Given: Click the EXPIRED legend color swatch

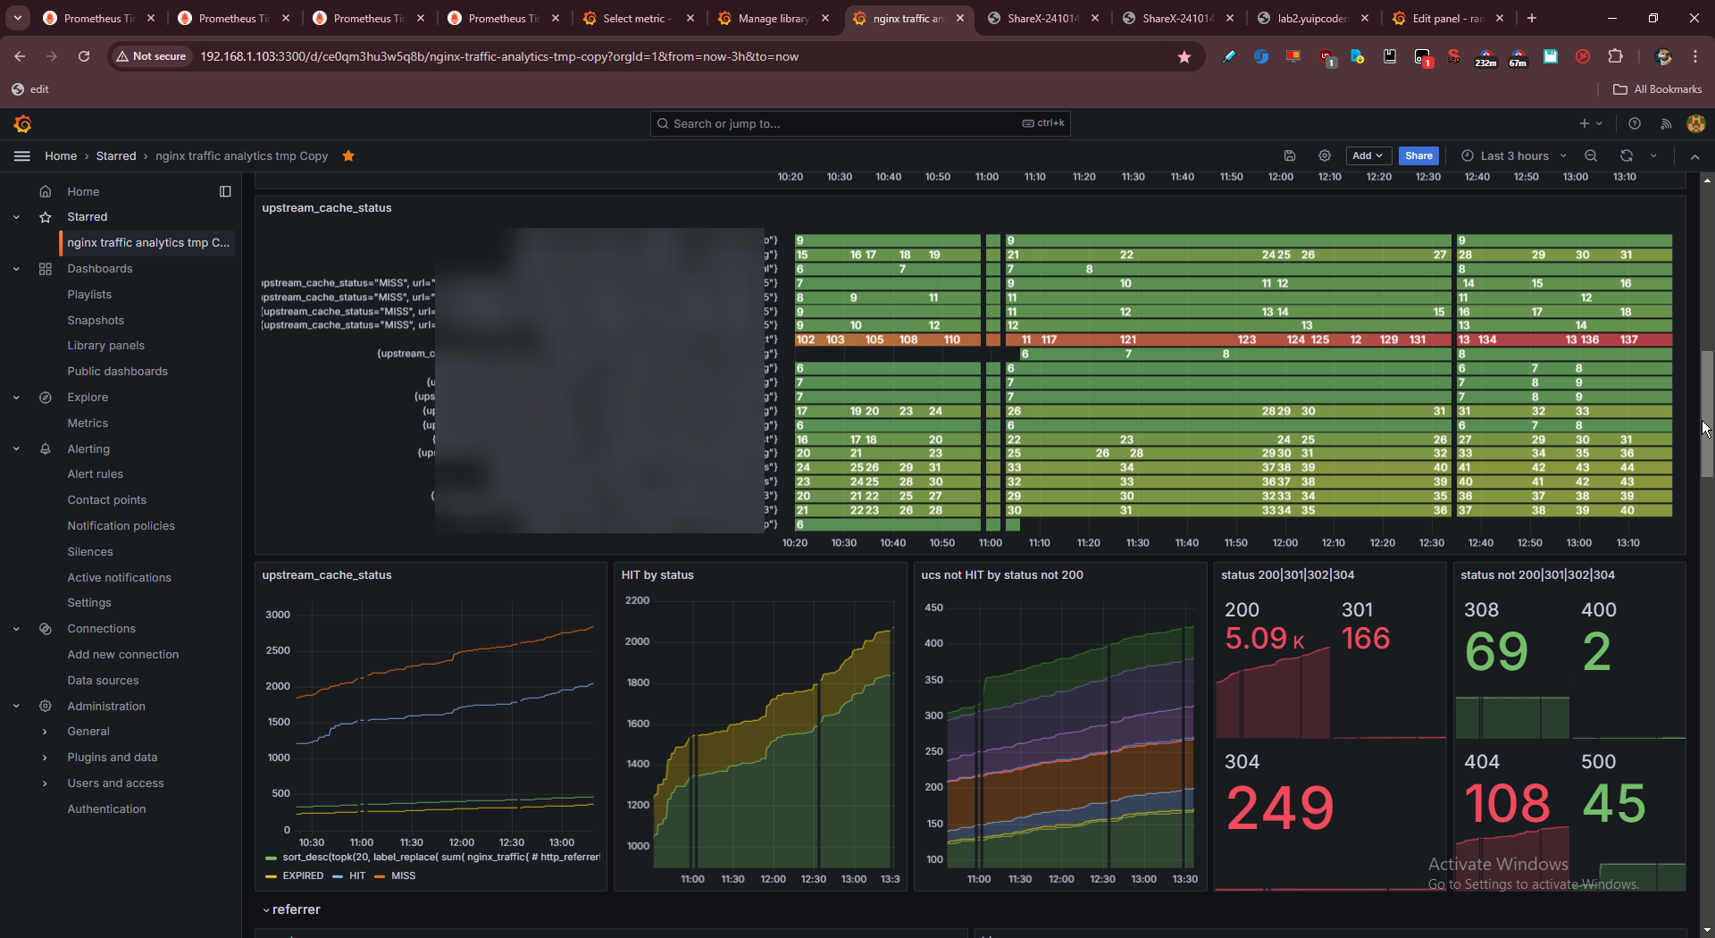Looking at the screenshot, I should pos(271,876).
